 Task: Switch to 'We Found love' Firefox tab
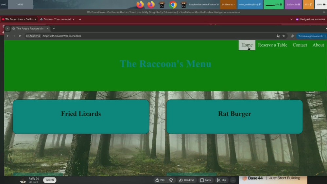pyautogui.click(x=19, y=19)
